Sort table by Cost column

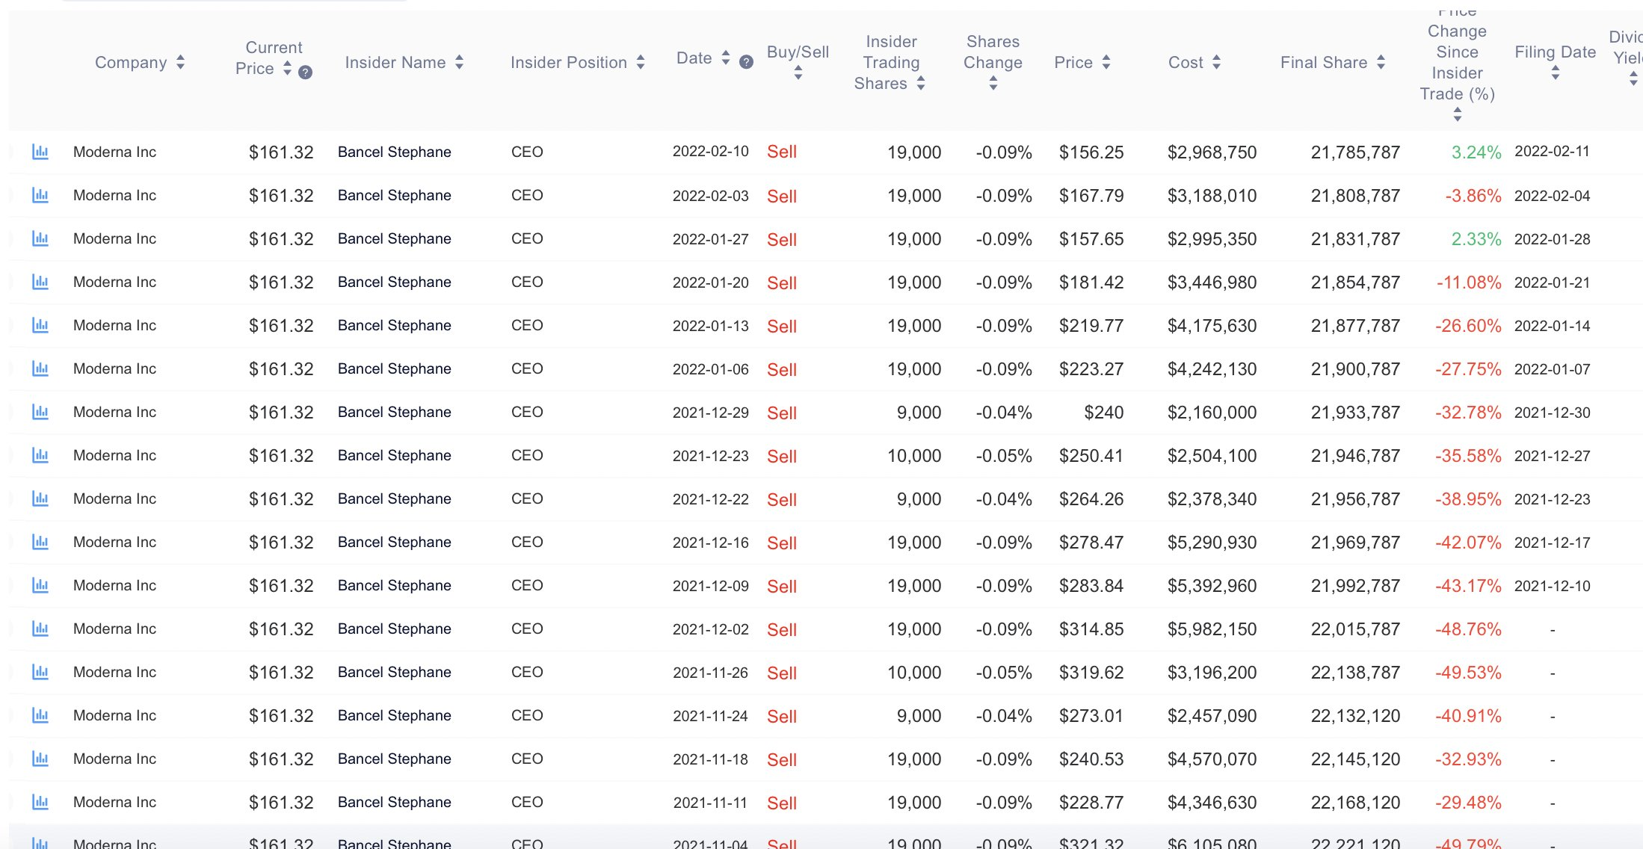pyautogui.click(x=1216, y=63)
